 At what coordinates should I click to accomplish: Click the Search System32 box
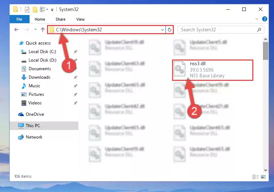click(221, 30)
